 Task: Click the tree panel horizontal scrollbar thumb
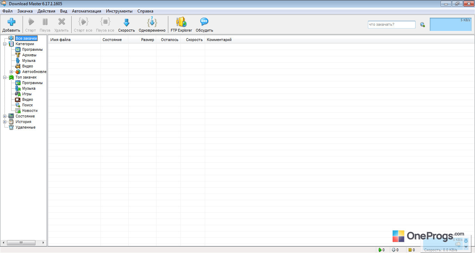(21, 243)
